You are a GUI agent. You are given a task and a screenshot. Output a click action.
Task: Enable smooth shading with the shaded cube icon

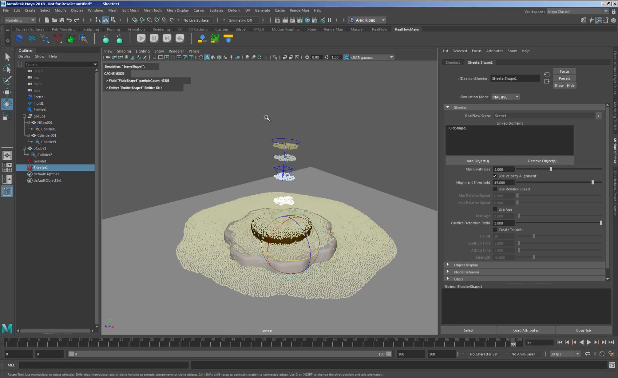(207, 57)
